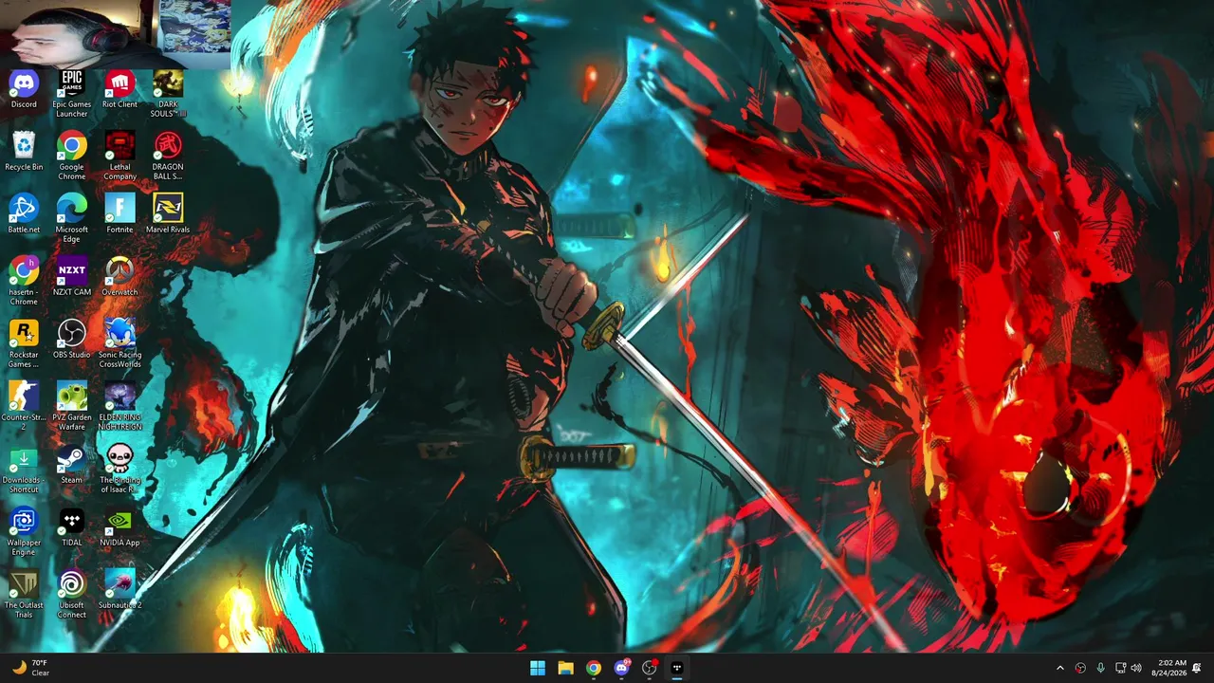Open the volume control in tray
Screen dimensions: 1214x683
(1136, 668)
